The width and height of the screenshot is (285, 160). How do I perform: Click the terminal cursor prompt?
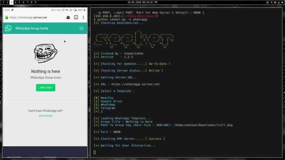click(x=95, y=152)
